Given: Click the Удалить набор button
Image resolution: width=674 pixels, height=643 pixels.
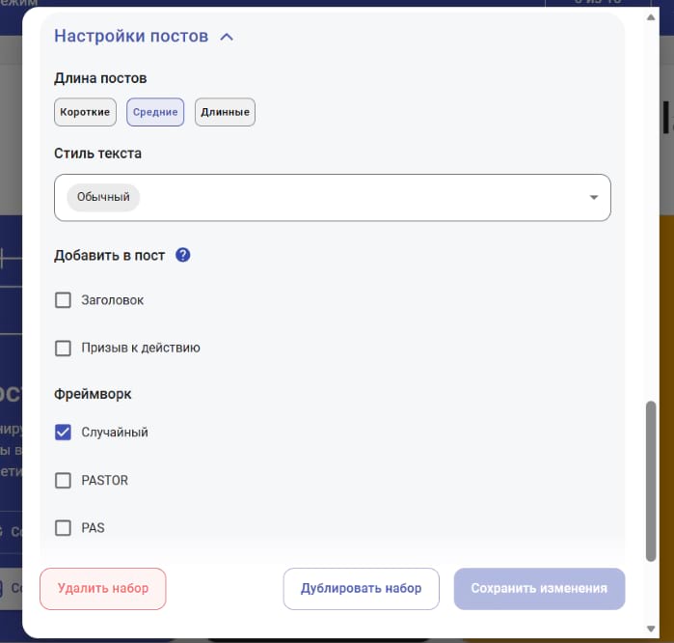Looking at the screenshot, I should point(103,588).
